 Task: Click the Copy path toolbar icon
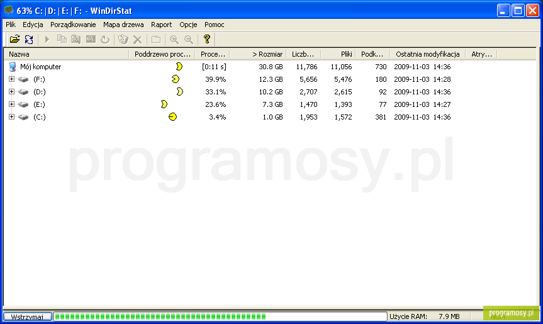[62, 39]
